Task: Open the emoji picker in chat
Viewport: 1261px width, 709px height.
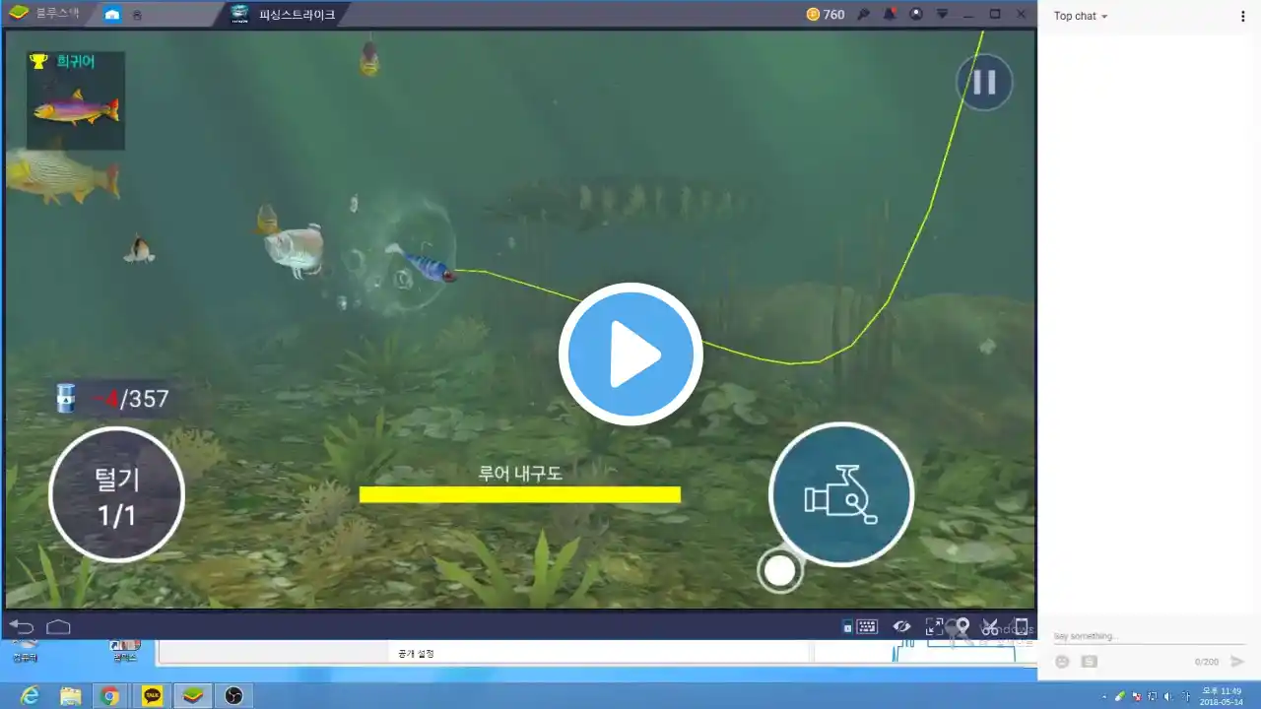Action: [1062, 662]
